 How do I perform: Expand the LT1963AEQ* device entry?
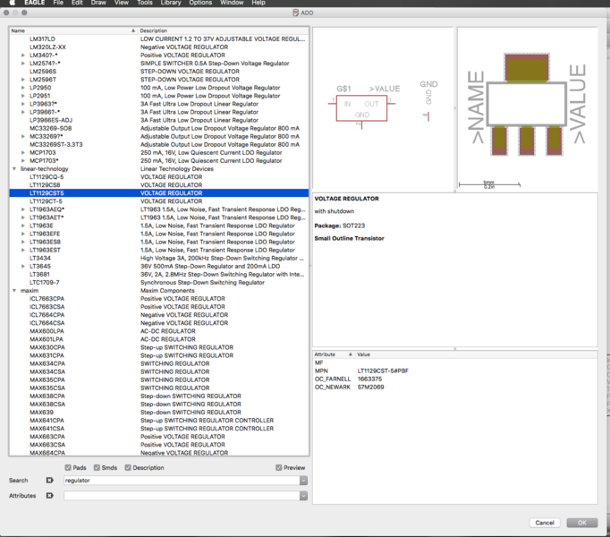[x=23, y=209]
